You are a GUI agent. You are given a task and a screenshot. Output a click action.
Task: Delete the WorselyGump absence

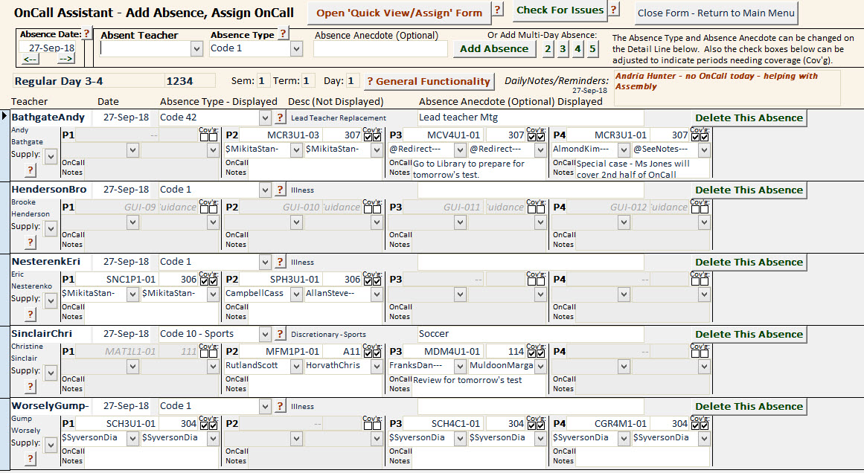(749, 406)
